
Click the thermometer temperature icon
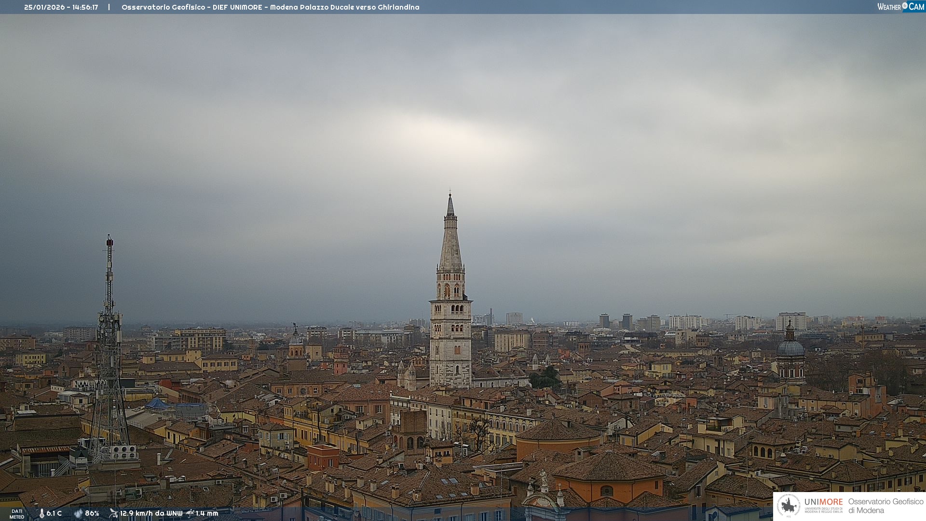(41, 514)
